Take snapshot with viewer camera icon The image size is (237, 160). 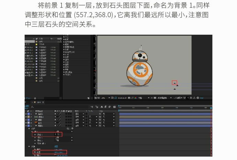[x=129, y=98]
